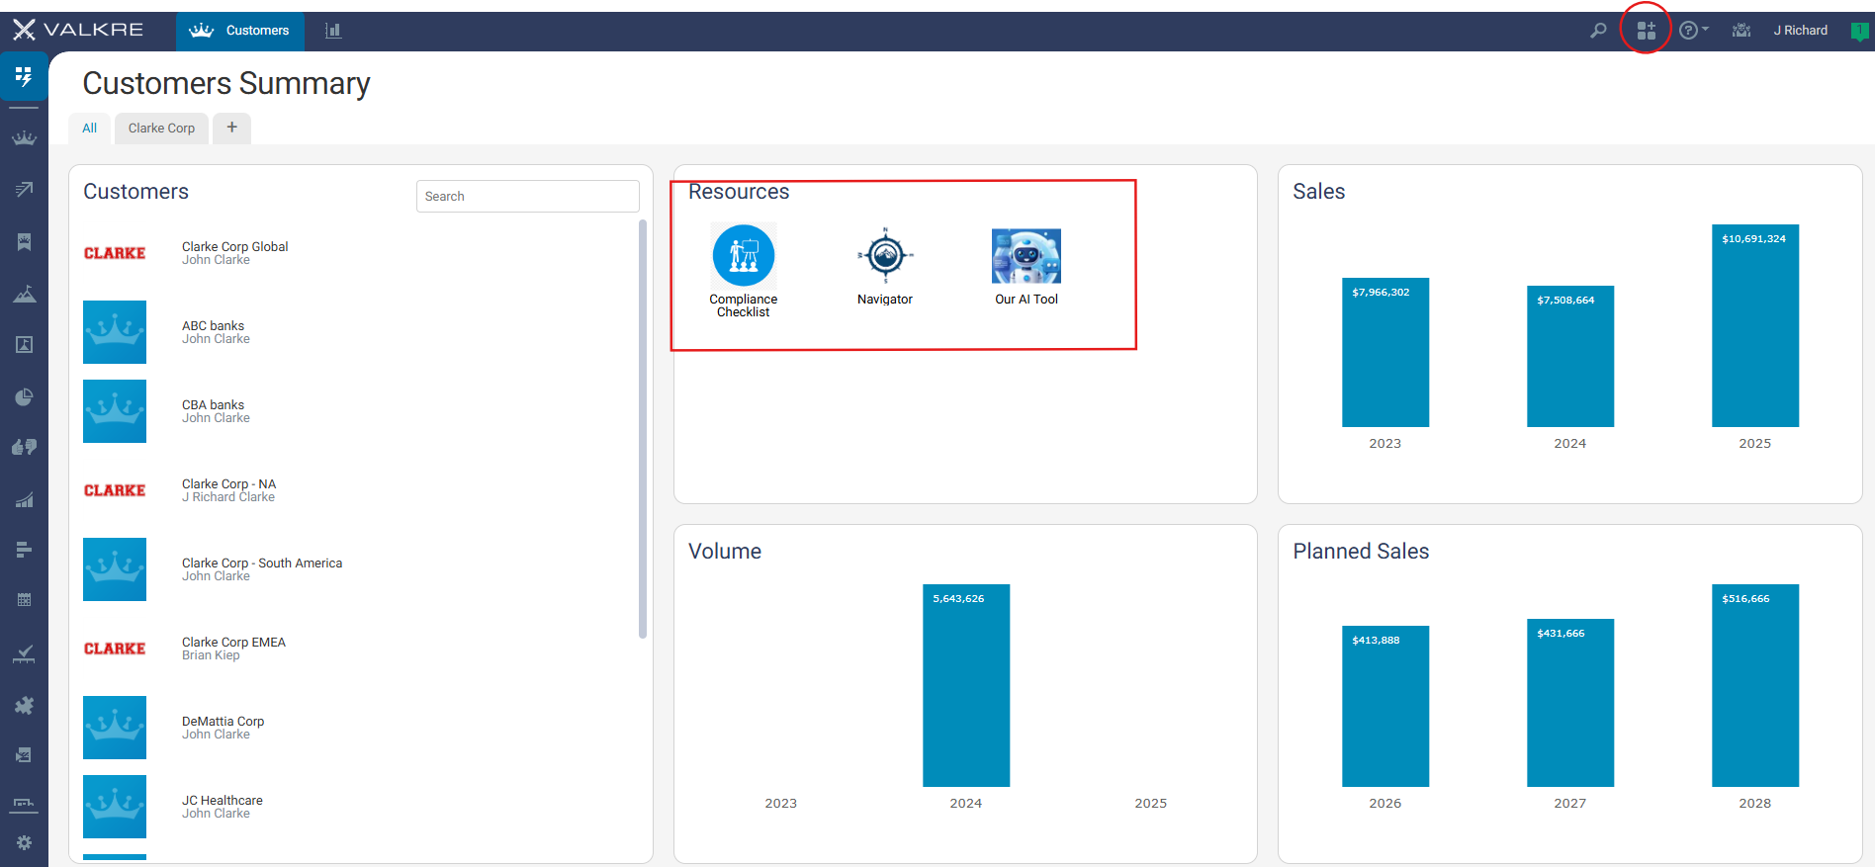The image size is (1875, 867).
Task: Click the add widget grid-plus icon
Action: pyautogui.click(x=1646, y=31)
